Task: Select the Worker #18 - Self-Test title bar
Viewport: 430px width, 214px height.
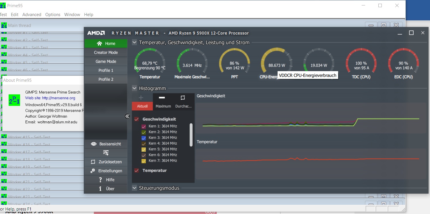Action: point(42,159)
